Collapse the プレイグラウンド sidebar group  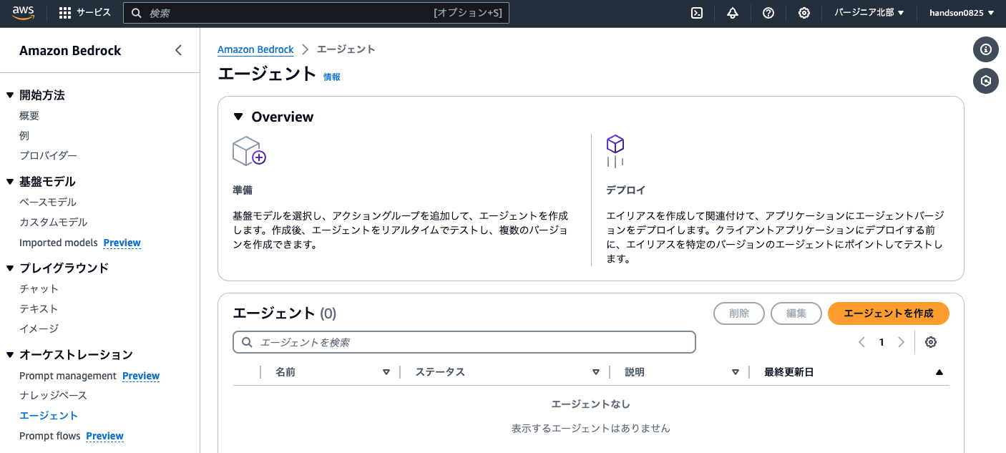10,268
